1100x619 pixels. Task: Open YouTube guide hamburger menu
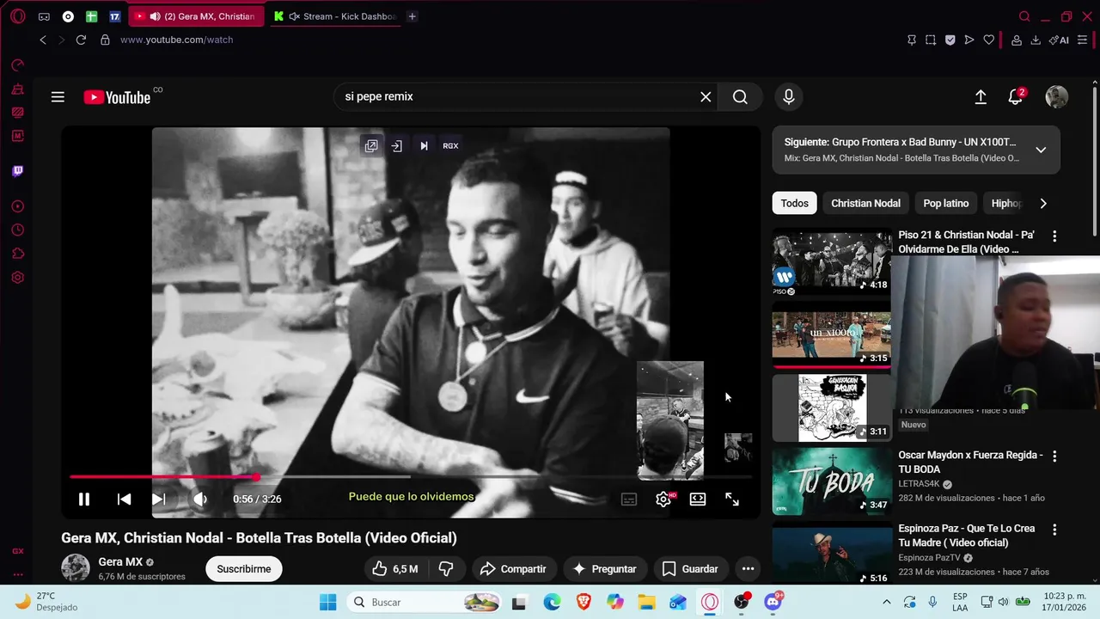(58, 97)
